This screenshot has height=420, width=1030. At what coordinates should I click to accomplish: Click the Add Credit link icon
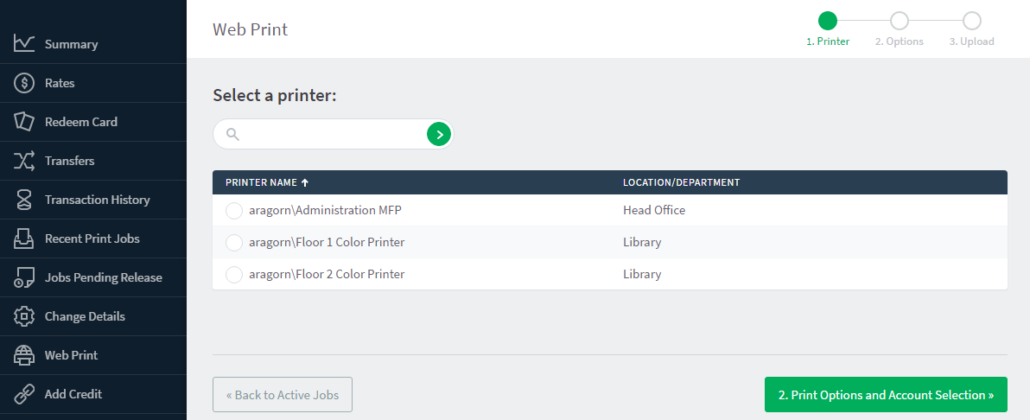(x=24, y=394)
